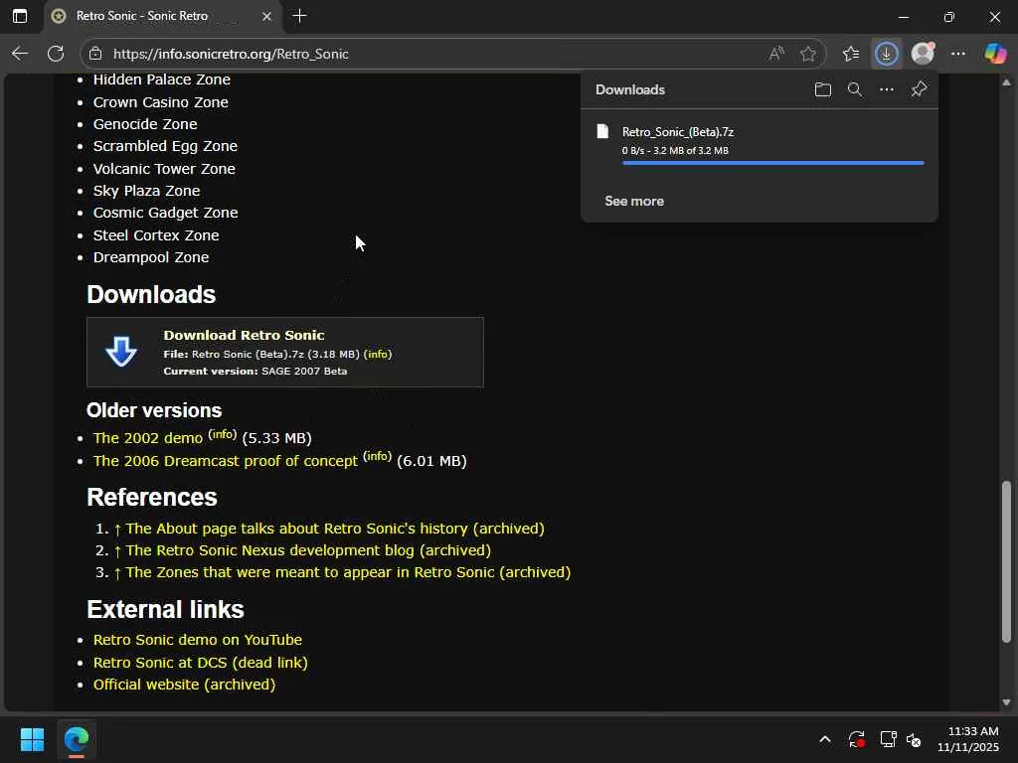Open more options in Downloads panel
1018x763 pixels.
887,89
